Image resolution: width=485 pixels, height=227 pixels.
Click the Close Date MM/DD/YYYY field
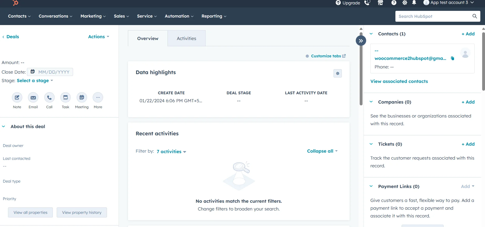(x=50, y=72)
